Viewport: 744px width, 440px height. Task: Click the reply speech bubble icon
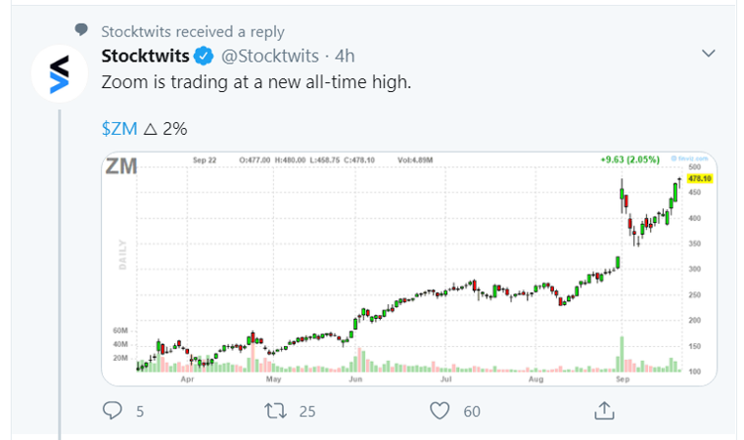(113, 411)
